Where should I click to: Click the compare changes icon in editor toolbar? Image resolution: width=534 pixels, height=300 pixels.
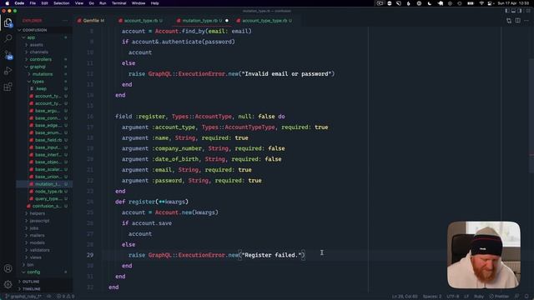509,21
